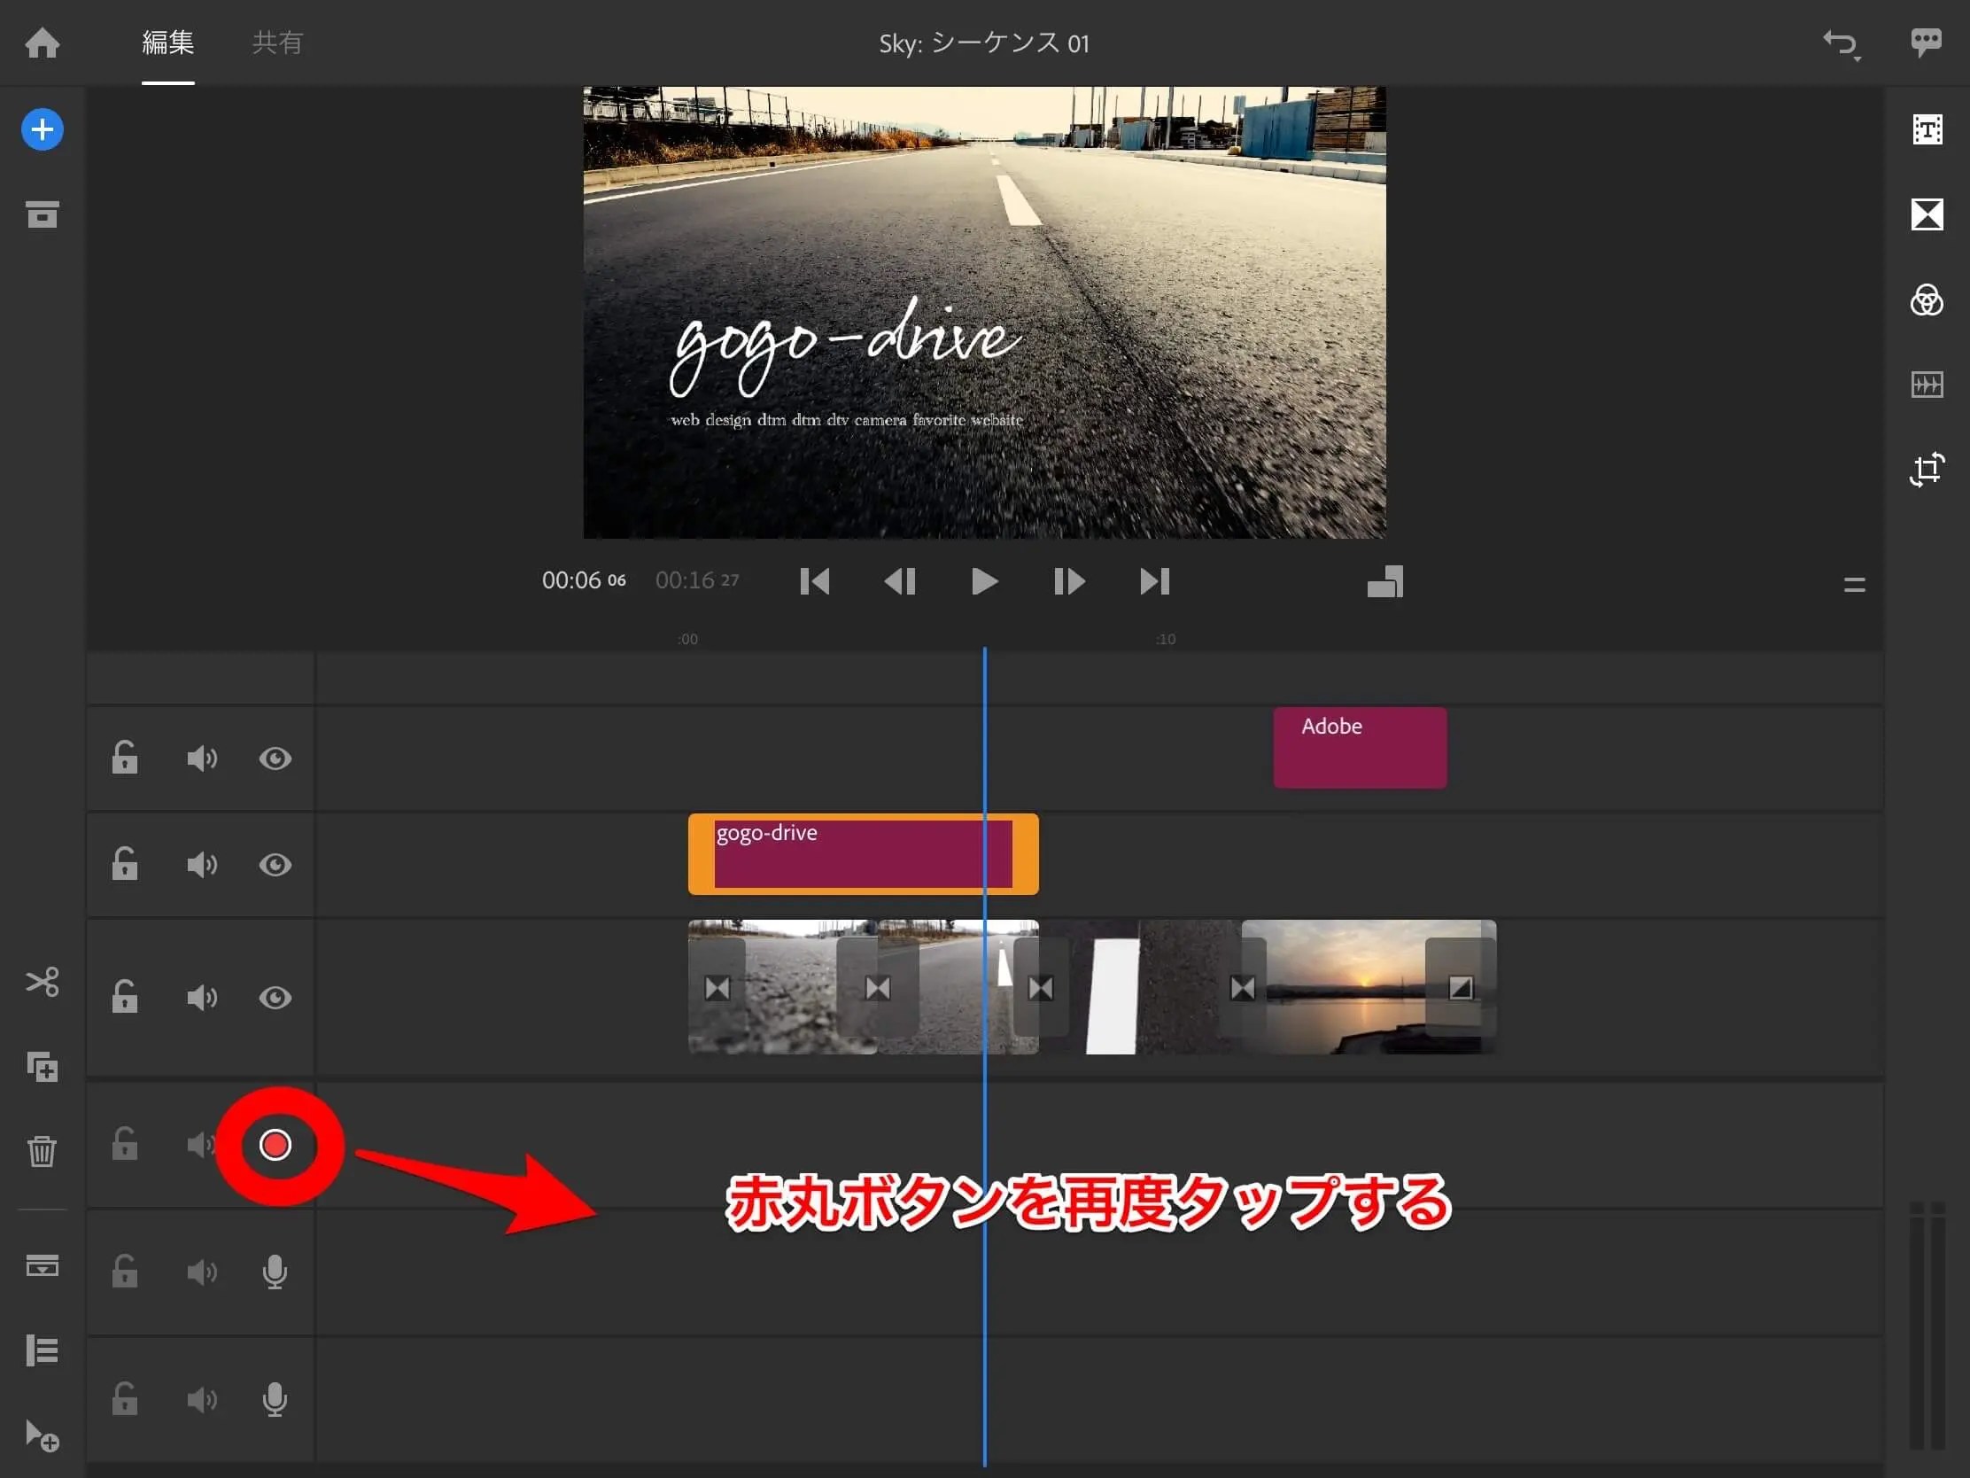Open the Color panel icon
This screenshot has height=1478, width=1970.
[x=1927, y=300]
